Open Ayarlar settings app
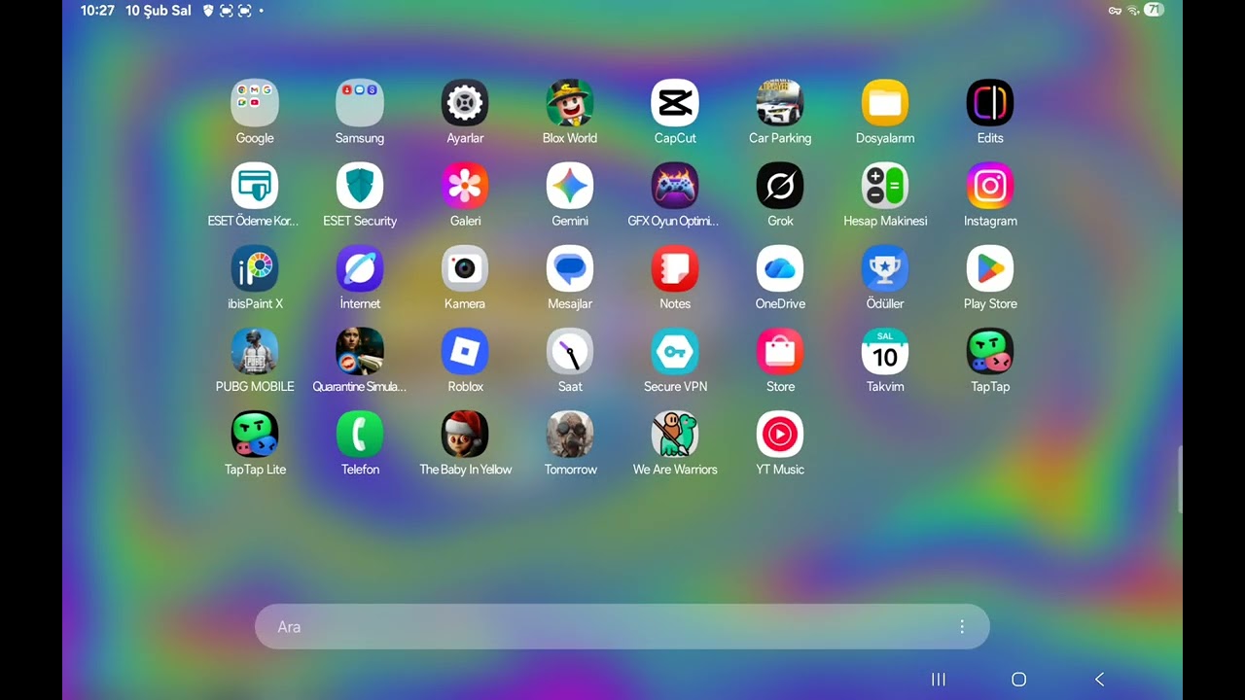1245x700 pixels. (x=465, y=103)
